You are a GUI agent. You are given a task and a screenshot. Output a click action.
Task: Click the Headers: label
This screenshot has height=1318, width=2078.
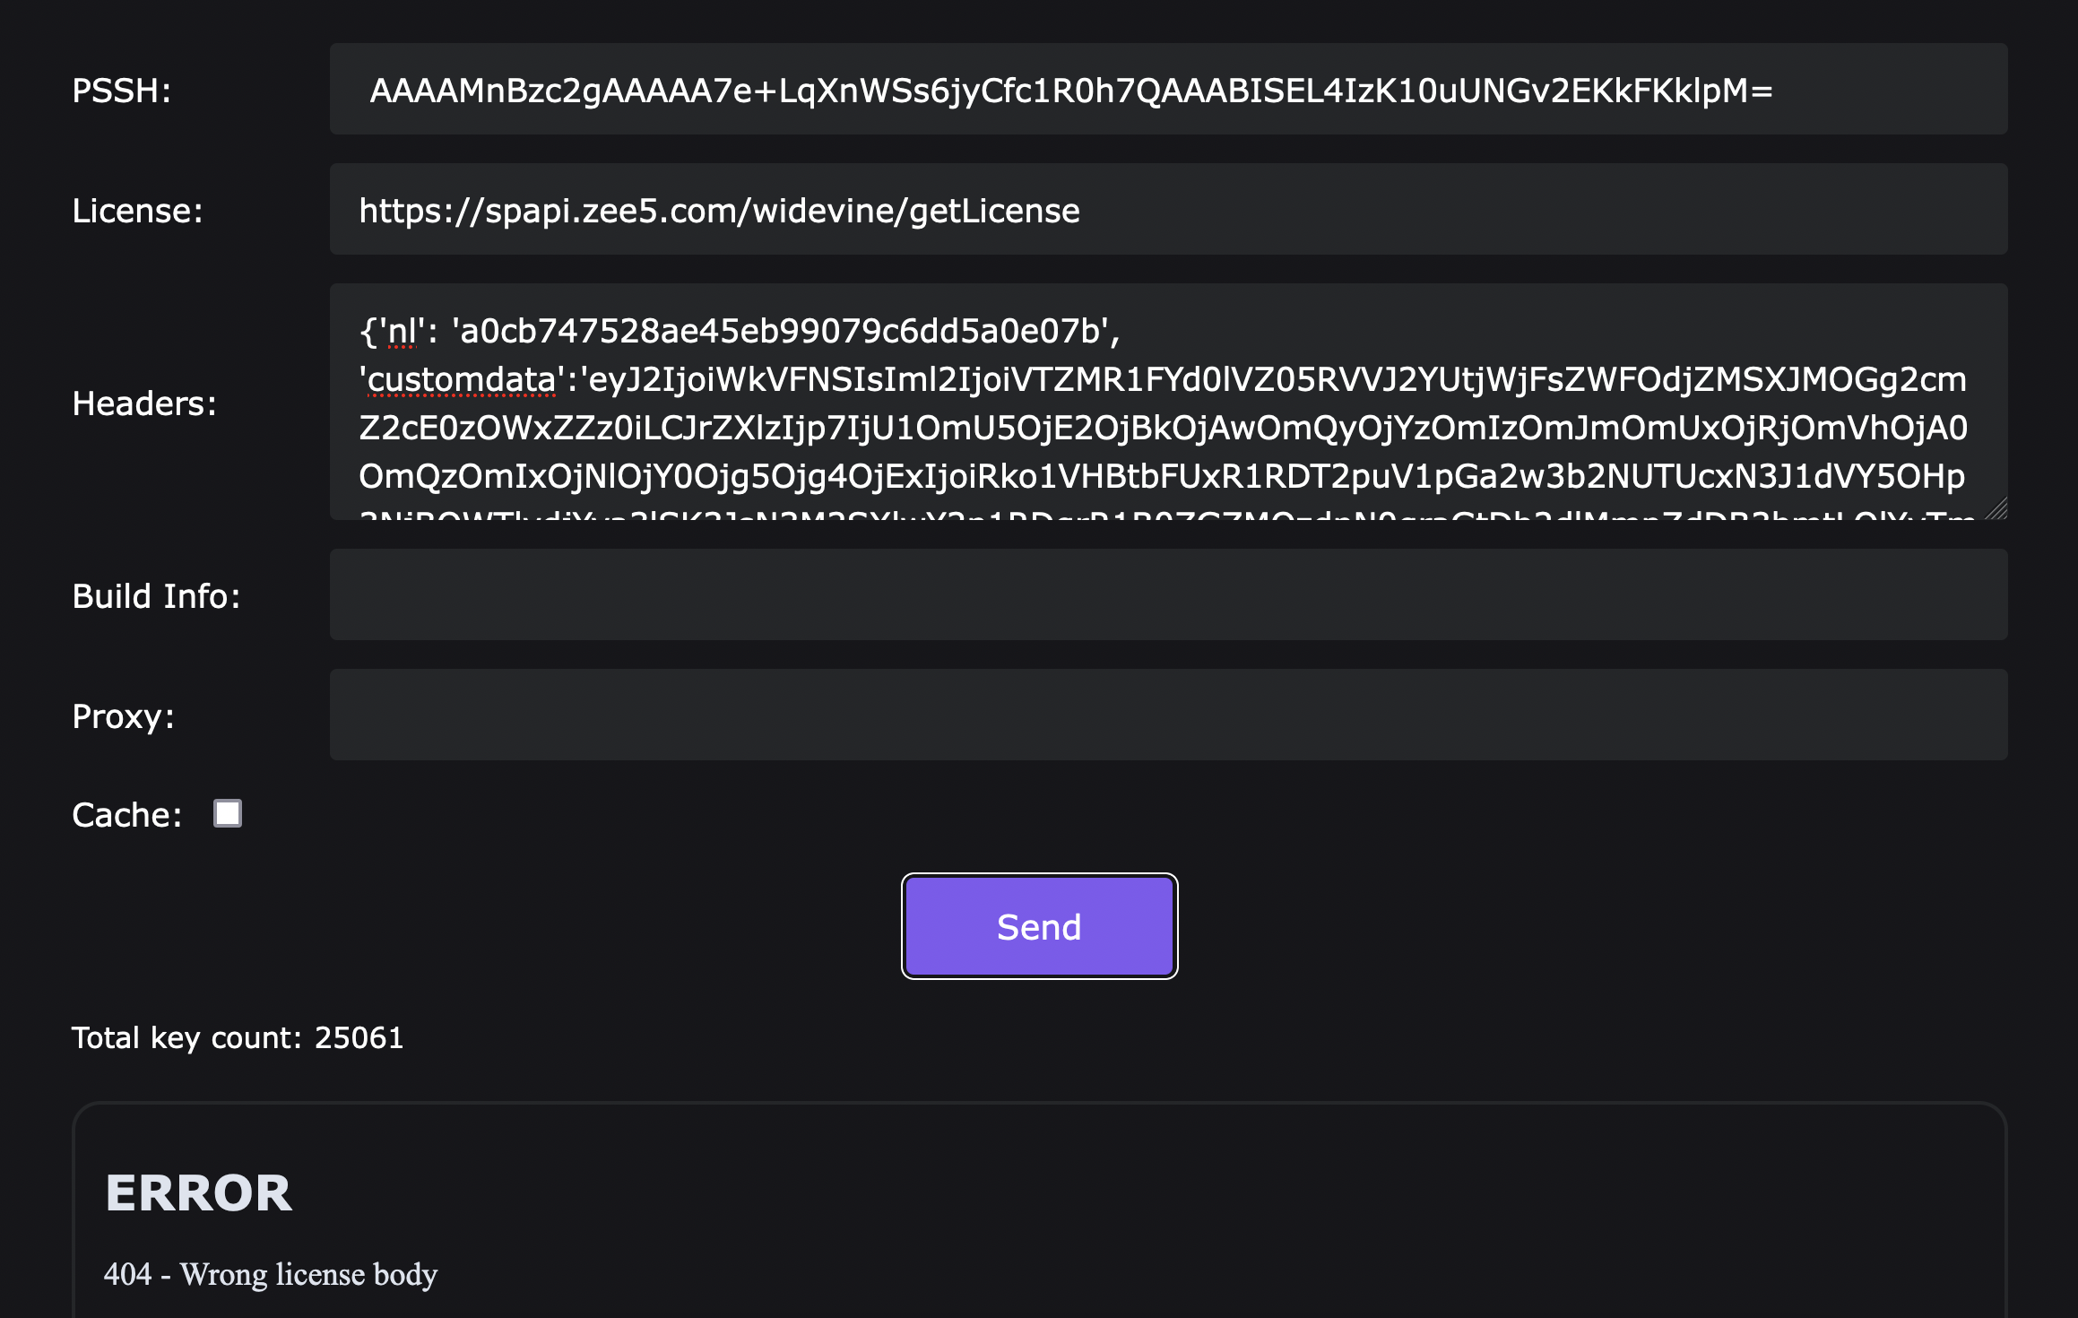coord(144,403)
